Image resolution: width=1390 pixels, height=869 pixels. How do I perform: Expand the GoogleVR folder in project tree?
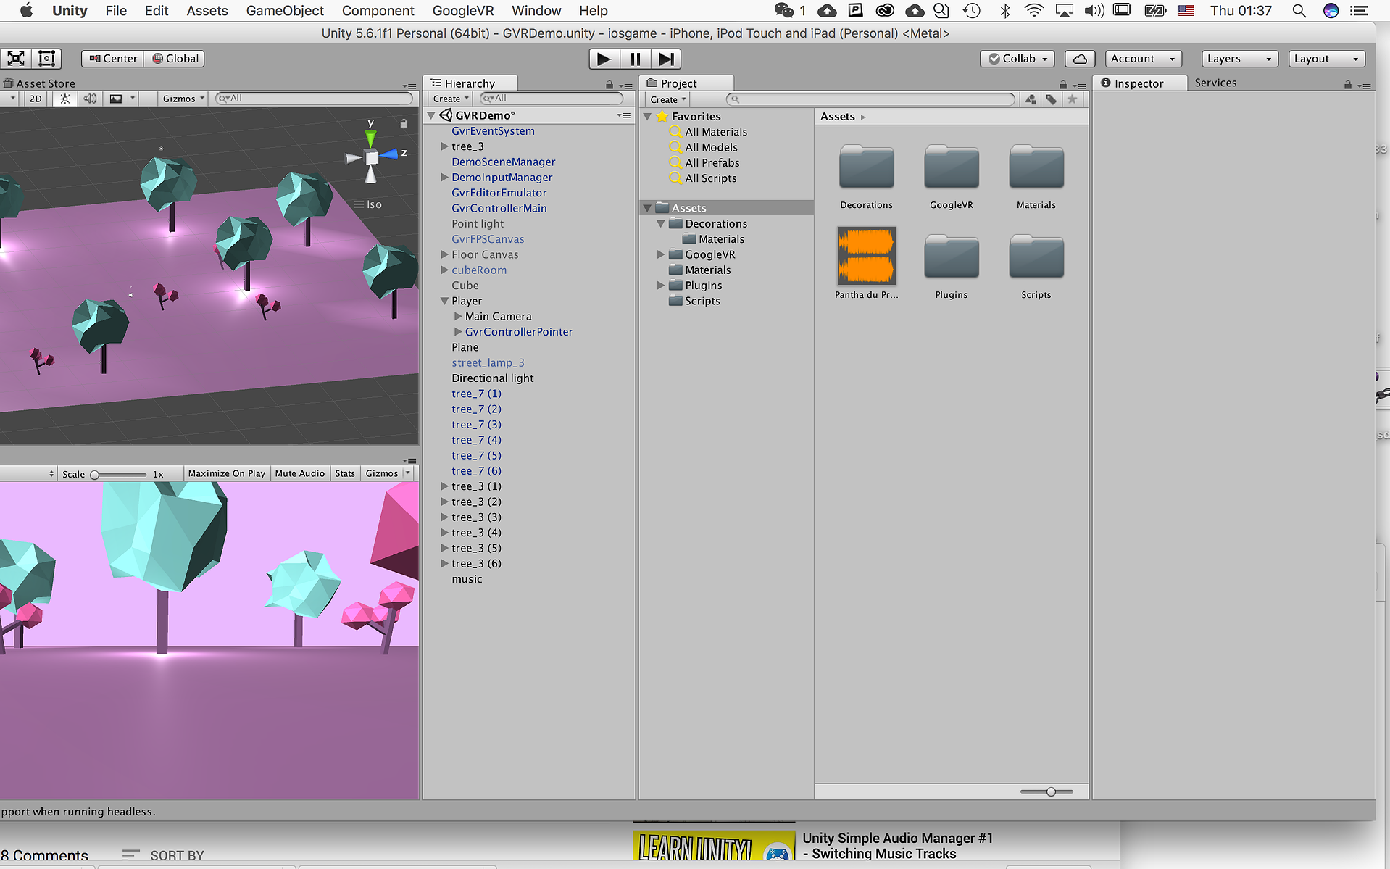660,254
